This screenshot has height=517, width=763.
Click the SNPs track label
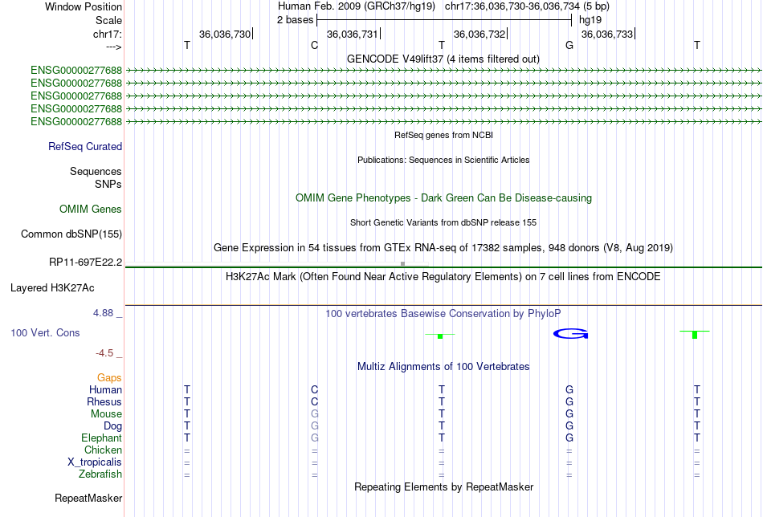click(x=108, y=185)
